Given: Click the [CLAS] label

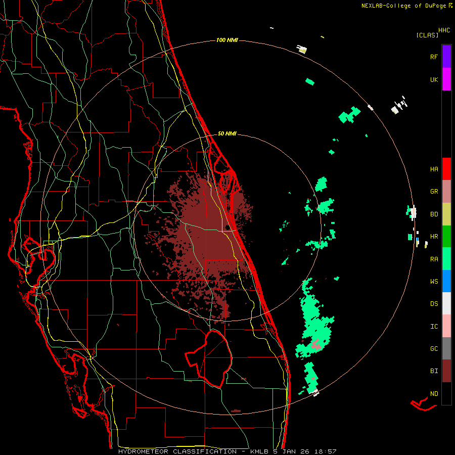Looking at the screenshot, I should [x=427, y=35].
